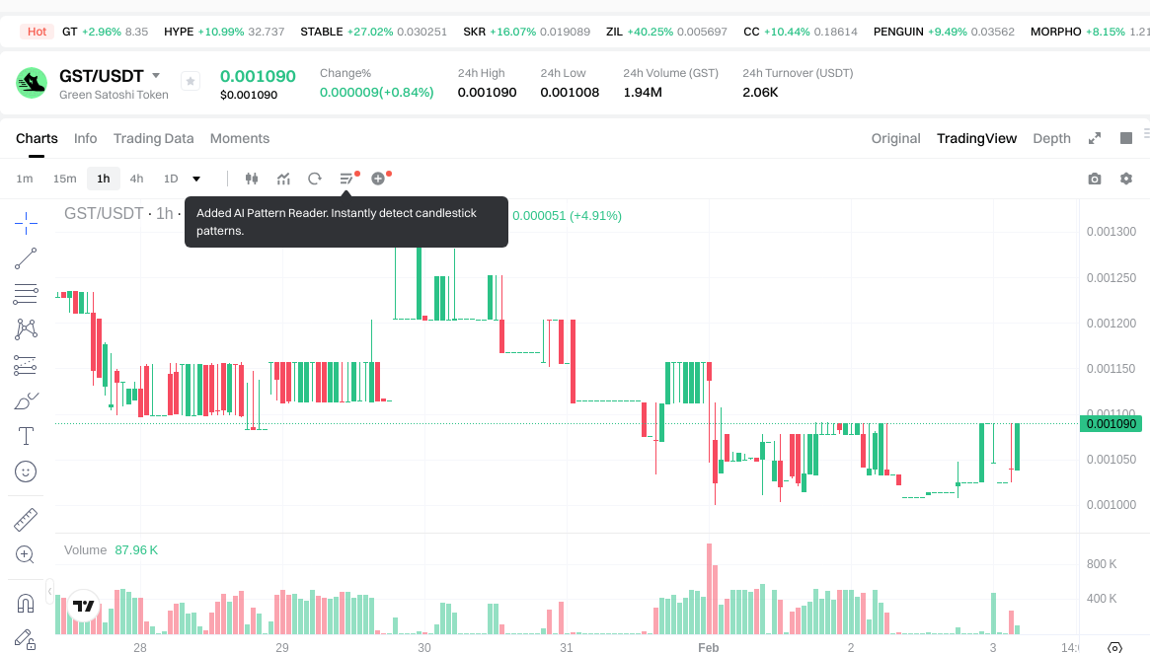This screenshot has height=653, width=1150.
Task: Choose the text annotation tool
Action: tap(26, 436)
